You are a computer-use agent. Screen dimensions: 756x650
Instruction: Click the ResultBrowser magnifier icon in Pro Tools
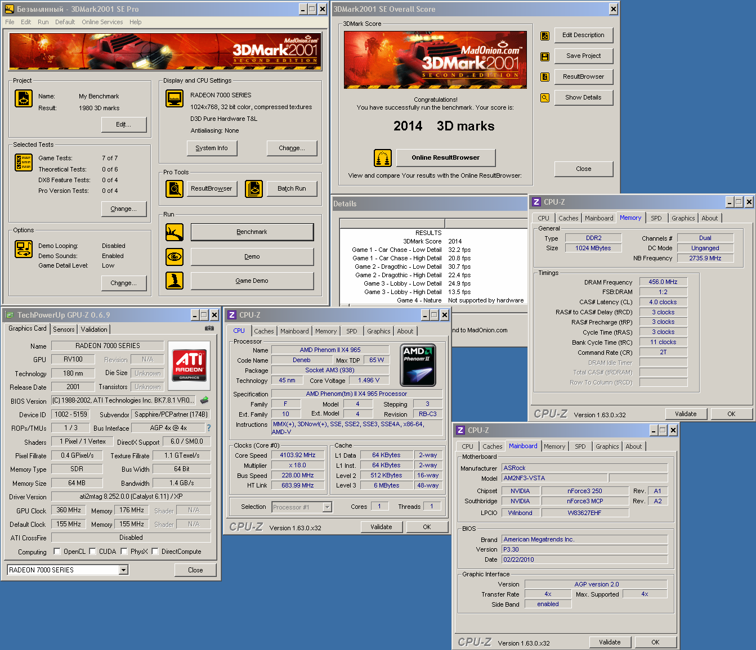[175, 189]
